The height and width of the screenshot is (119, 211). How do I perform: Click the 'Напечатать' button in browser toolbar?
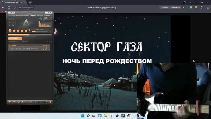click(x=176, y=7)
